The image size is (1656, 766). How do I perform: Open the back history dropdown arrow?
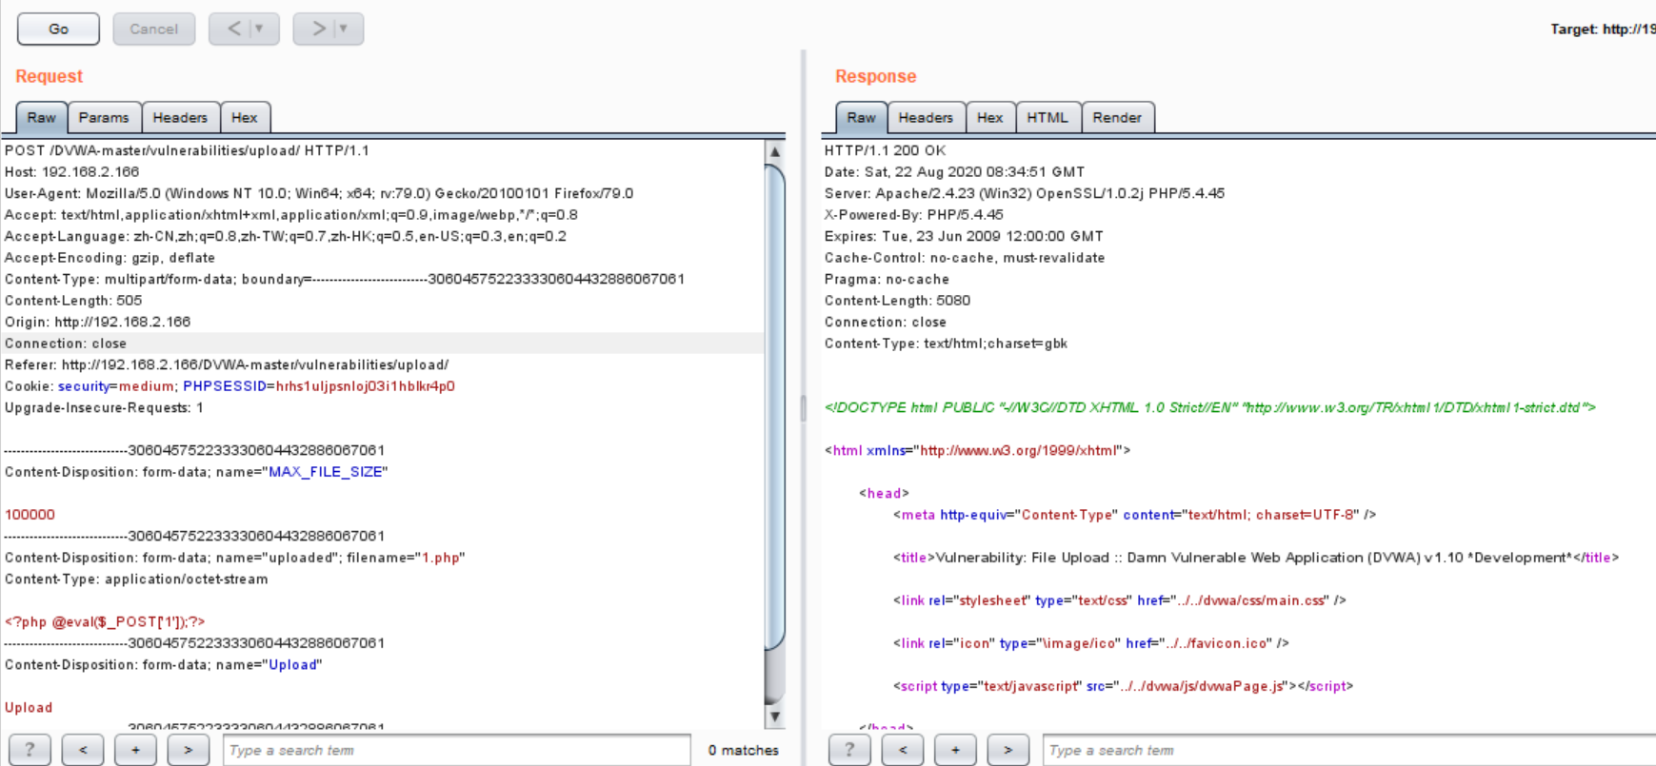(x=259, y=29)
